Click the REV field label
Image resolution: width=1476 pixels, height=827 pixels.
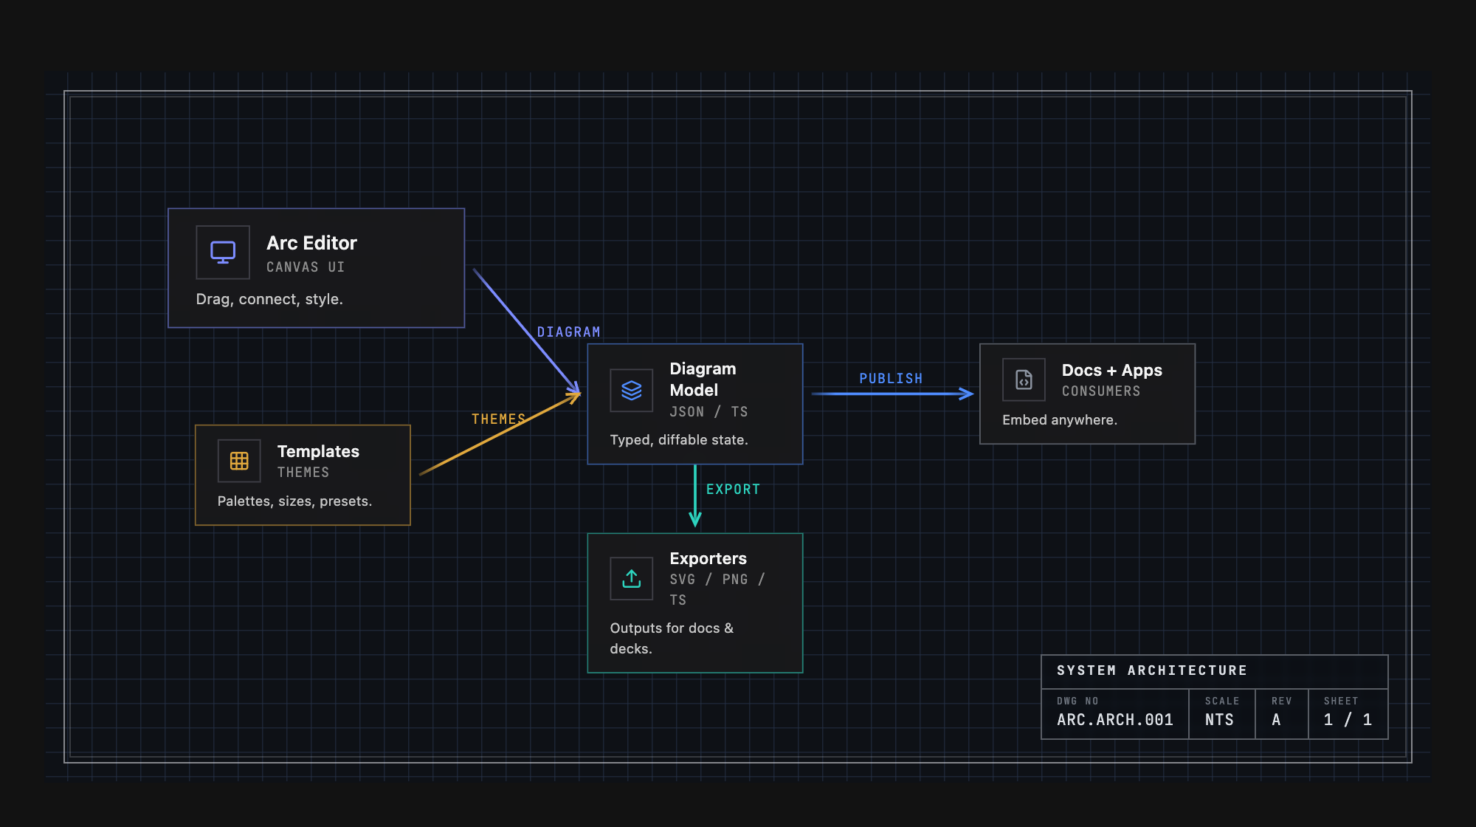tap(1282, 701)
